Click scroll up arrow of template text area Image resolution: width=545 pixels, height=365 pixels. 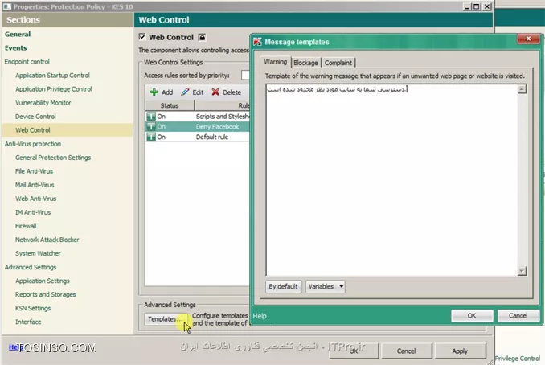coord(522,89)
